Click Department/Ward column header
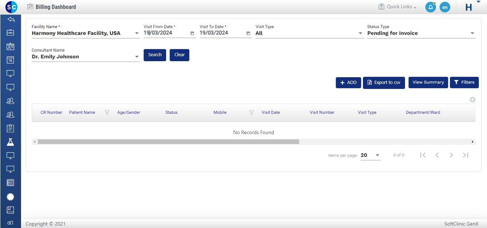This screenshot has width=487, height=228. pyautogui.click(x=423, y=112)
